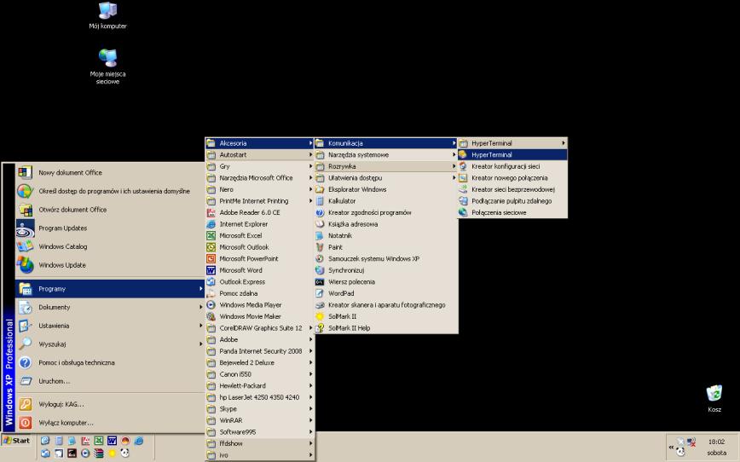Open Pomoc i obsługa techniczna
740x462 pixels.
110,362
